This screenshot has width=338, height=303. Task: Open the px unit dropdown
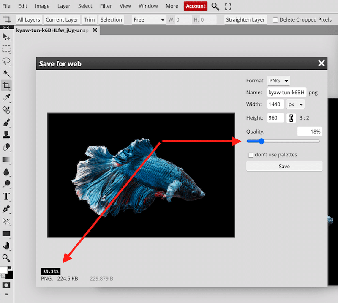[x=295, y=104]
